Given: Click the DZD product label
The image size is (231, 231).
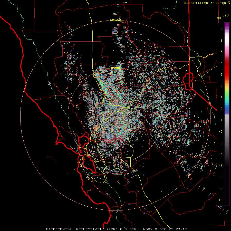Looking at the screenshot, I should (x=226, y=15).
